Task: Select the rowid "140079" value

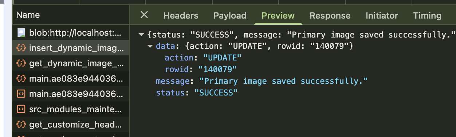Action: (x=217, y=69)
